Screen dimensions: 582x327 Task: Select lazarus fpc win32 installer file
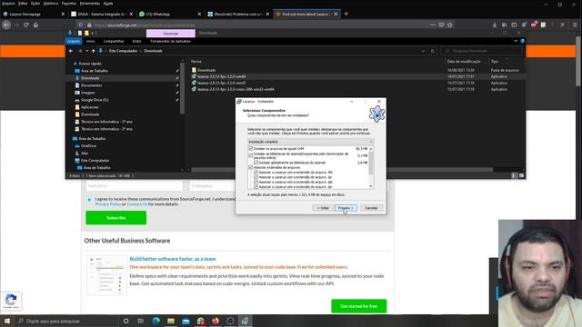(x=221, y=83)
